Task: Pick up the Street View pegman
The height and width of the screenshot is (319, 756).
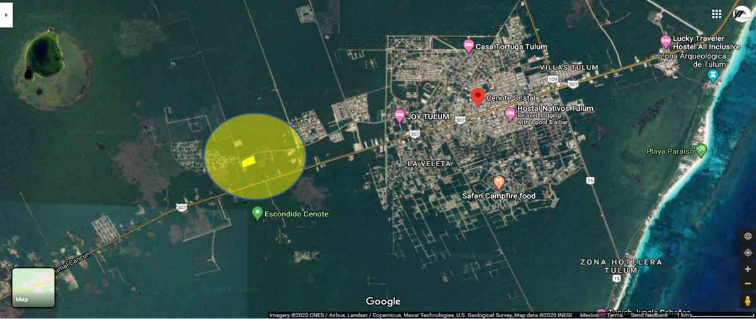Action: (748, 301)
